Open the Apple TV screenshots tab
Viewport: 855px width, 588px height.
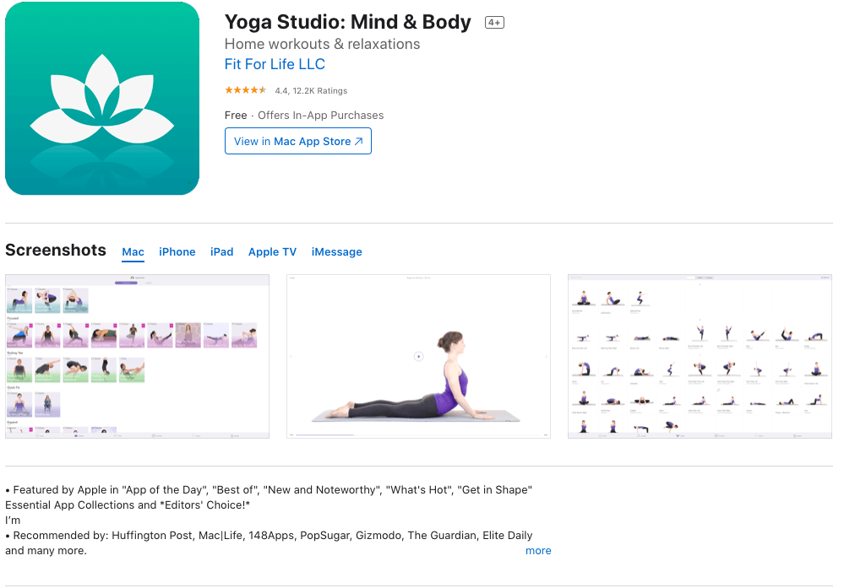(x=272, y=251)
